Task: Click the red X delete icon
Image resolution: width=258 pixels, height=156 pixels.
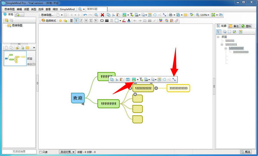Action: (102, 15)
